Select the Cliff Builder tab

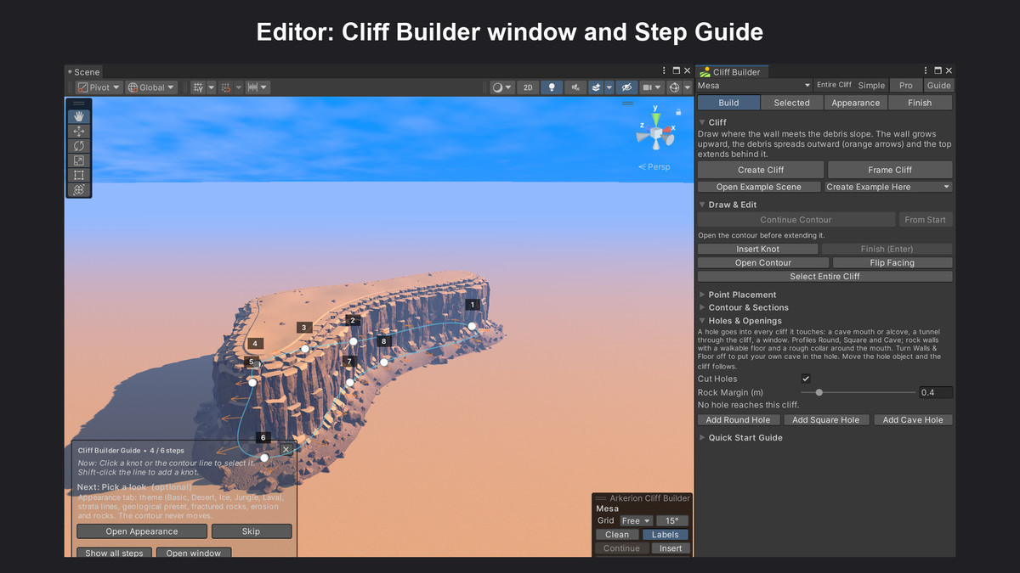coord(732,72)
